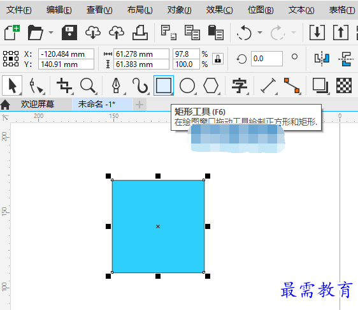Expand the Redo list dropdown arrow
This screenshot has width=358, height=310.
(x=294, y=33)
